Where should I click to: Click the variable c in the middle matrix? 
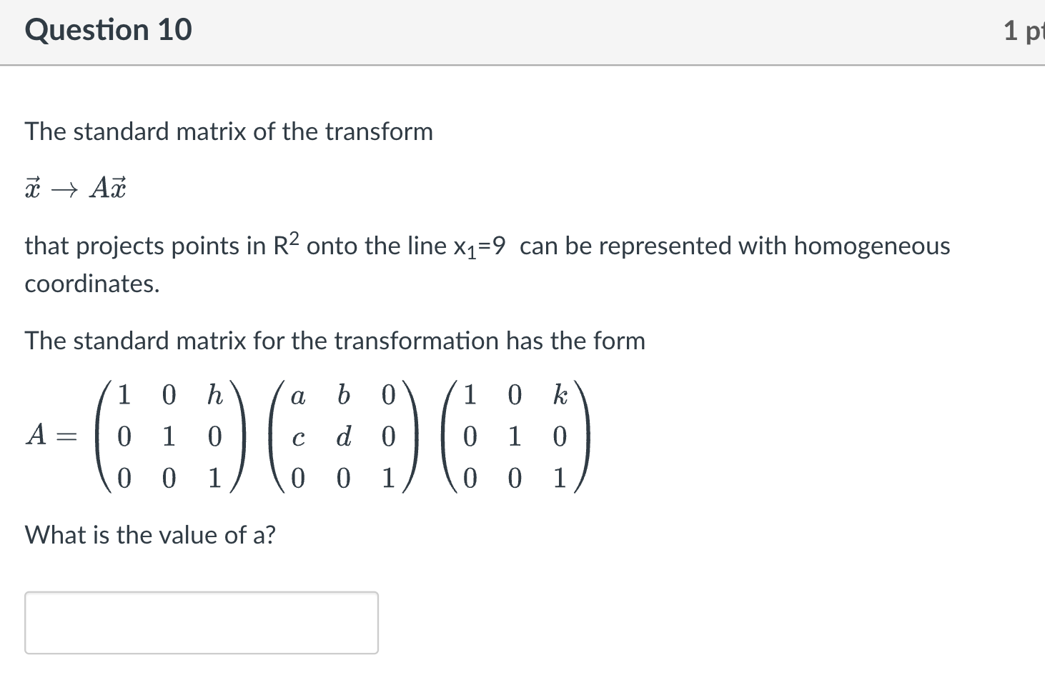click(x=299, y=438)
